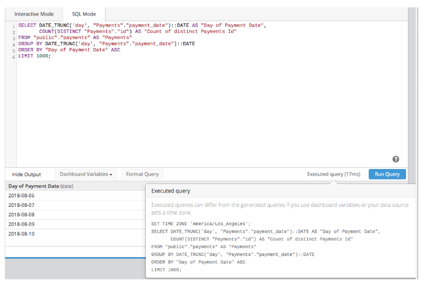This screenshot has width=424, height=285.
Task: Click editor line 1 with SELECT DATE_TRUNC
Action: 142,25
